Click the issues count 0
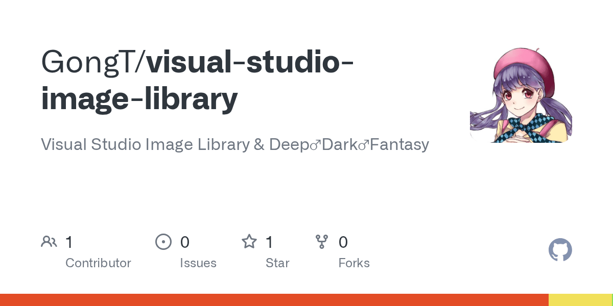 (185, 242)
